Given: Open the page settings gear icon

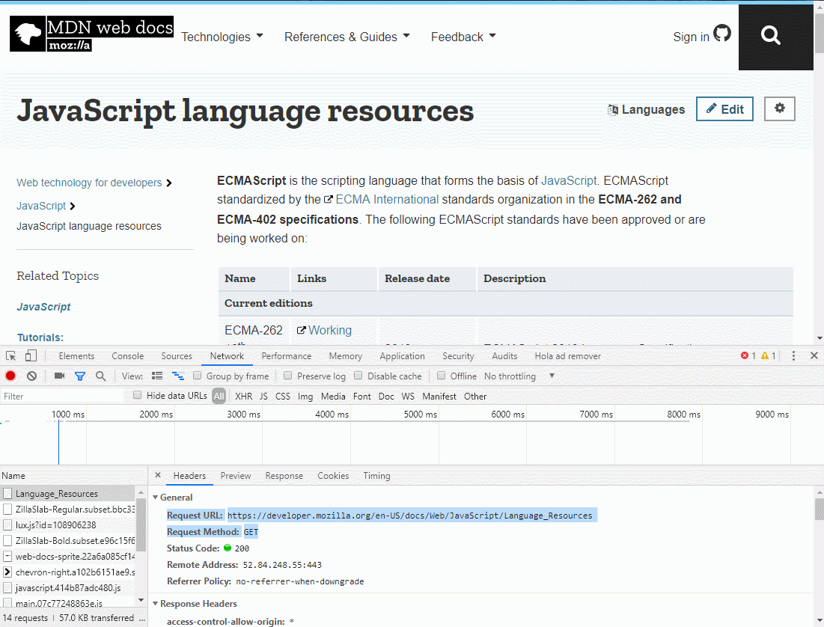Looking at the screenshot, I should tap(779, 109).
